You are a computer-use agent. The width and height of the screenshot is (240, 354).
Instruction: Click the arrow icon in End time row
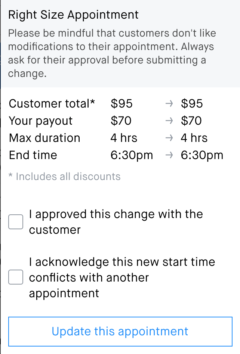tap(169, 155)
